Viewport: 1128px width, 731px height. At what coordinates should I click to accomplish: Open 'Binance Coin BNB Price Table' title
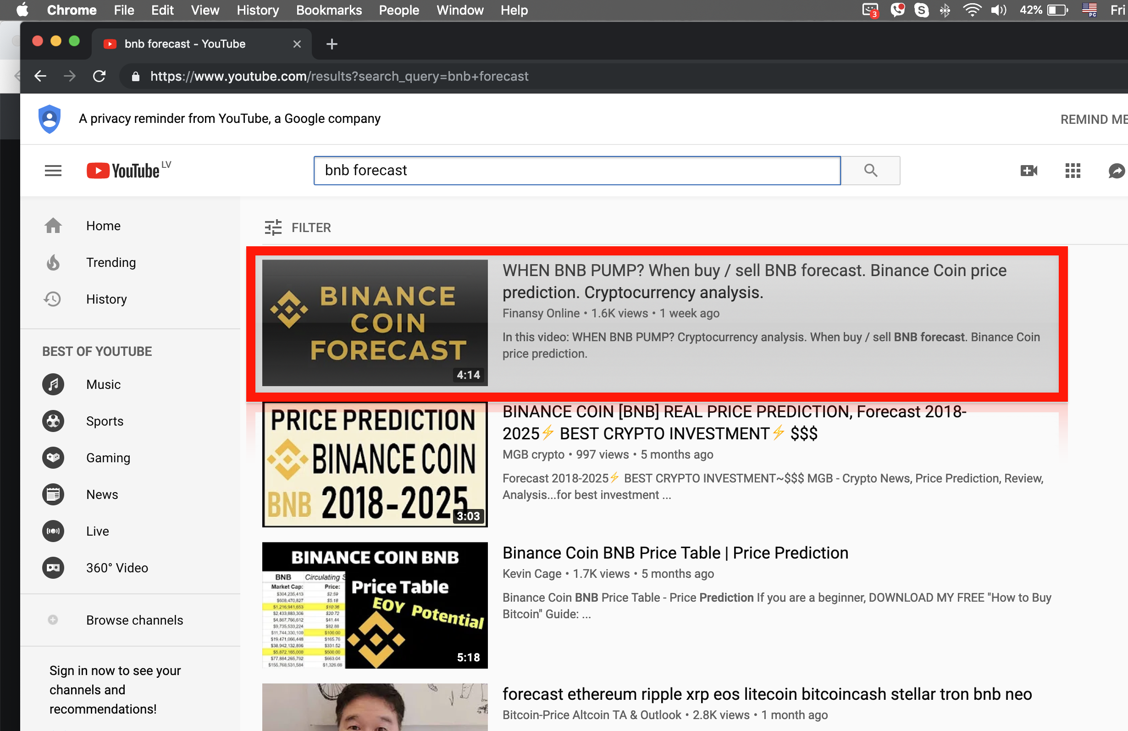pyautogui.click(x=675, y=553)
